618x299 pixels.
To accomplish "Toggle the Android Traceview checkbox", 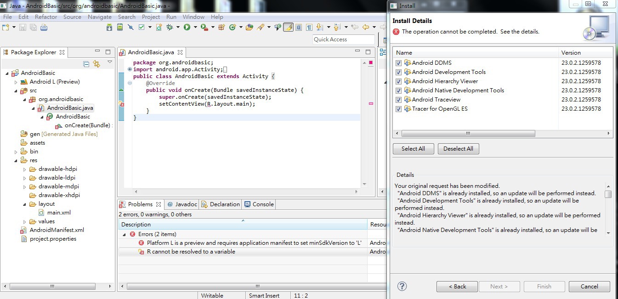I will coord(398,100).
